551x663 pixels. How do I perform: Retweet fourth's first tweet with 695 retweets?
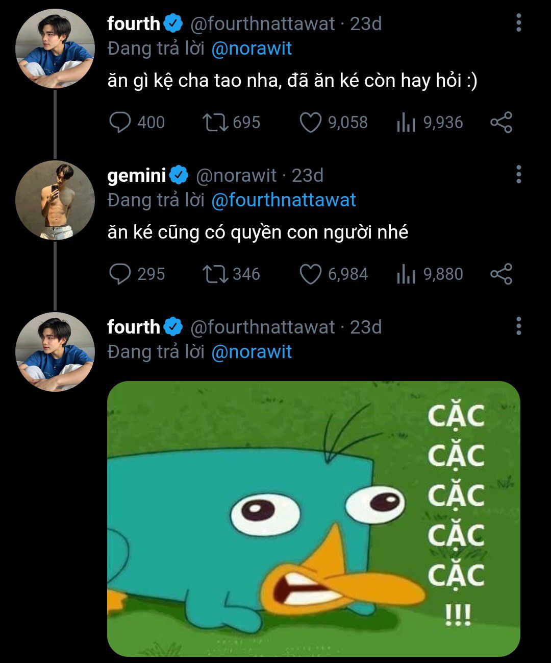[215, 123]
